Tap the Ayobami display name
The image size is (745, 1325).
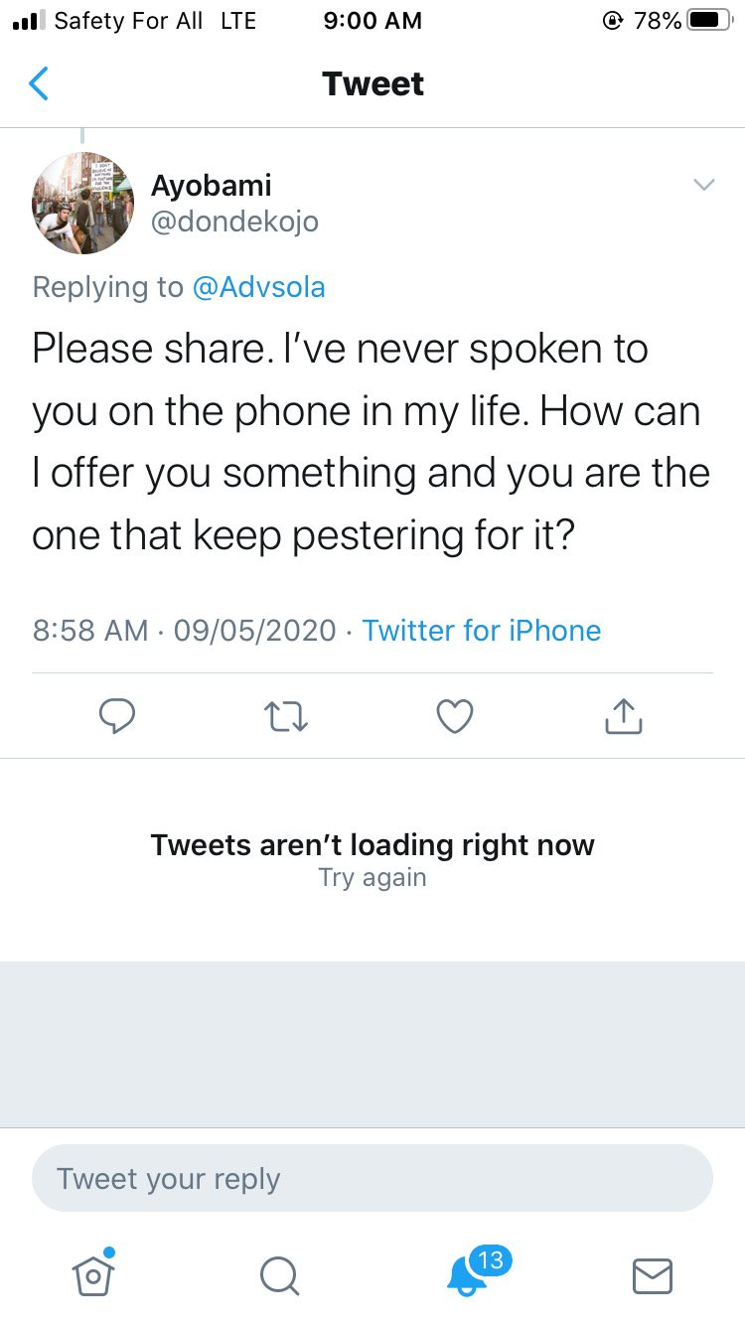pyautogui.click(x=211, y=185)
